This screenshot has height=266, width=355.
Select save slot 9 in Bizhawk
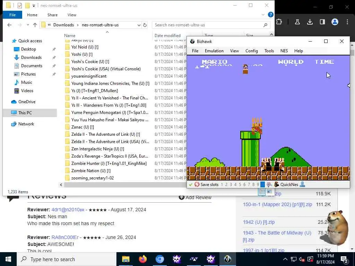click(x=258, y=185)
